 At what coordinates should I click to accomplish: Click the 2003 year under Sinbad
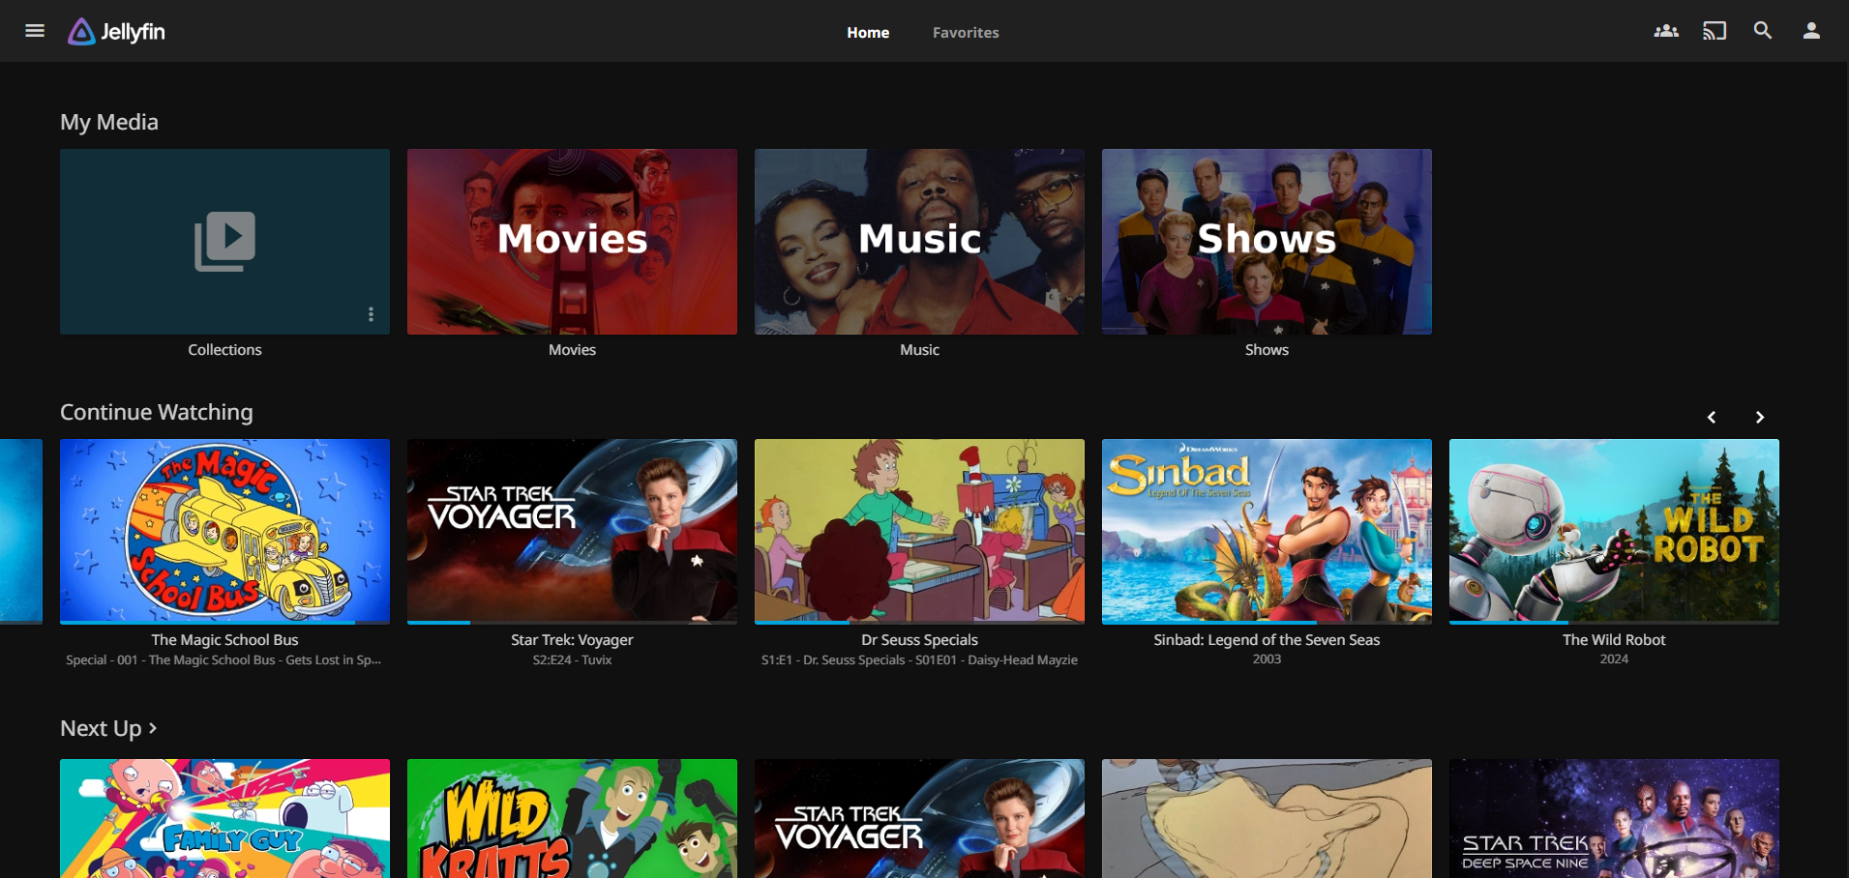coord(1267,659)
